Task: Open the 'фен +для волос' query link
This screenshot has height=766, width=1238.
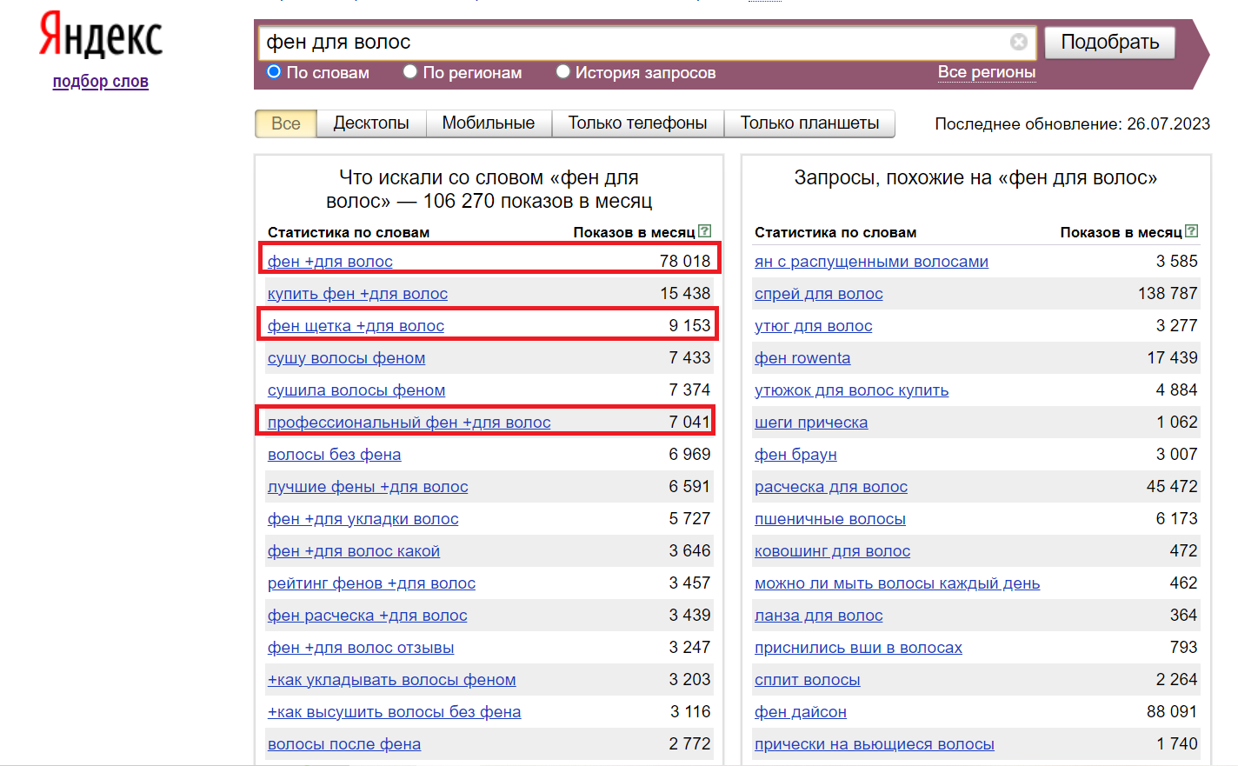Action: (x=330, y=262)
